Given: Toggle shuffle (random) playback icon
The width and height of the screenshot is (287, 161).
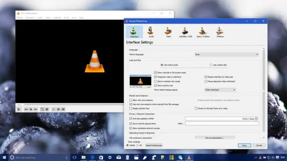Looking at the screenshot, I should click(63, 109).
